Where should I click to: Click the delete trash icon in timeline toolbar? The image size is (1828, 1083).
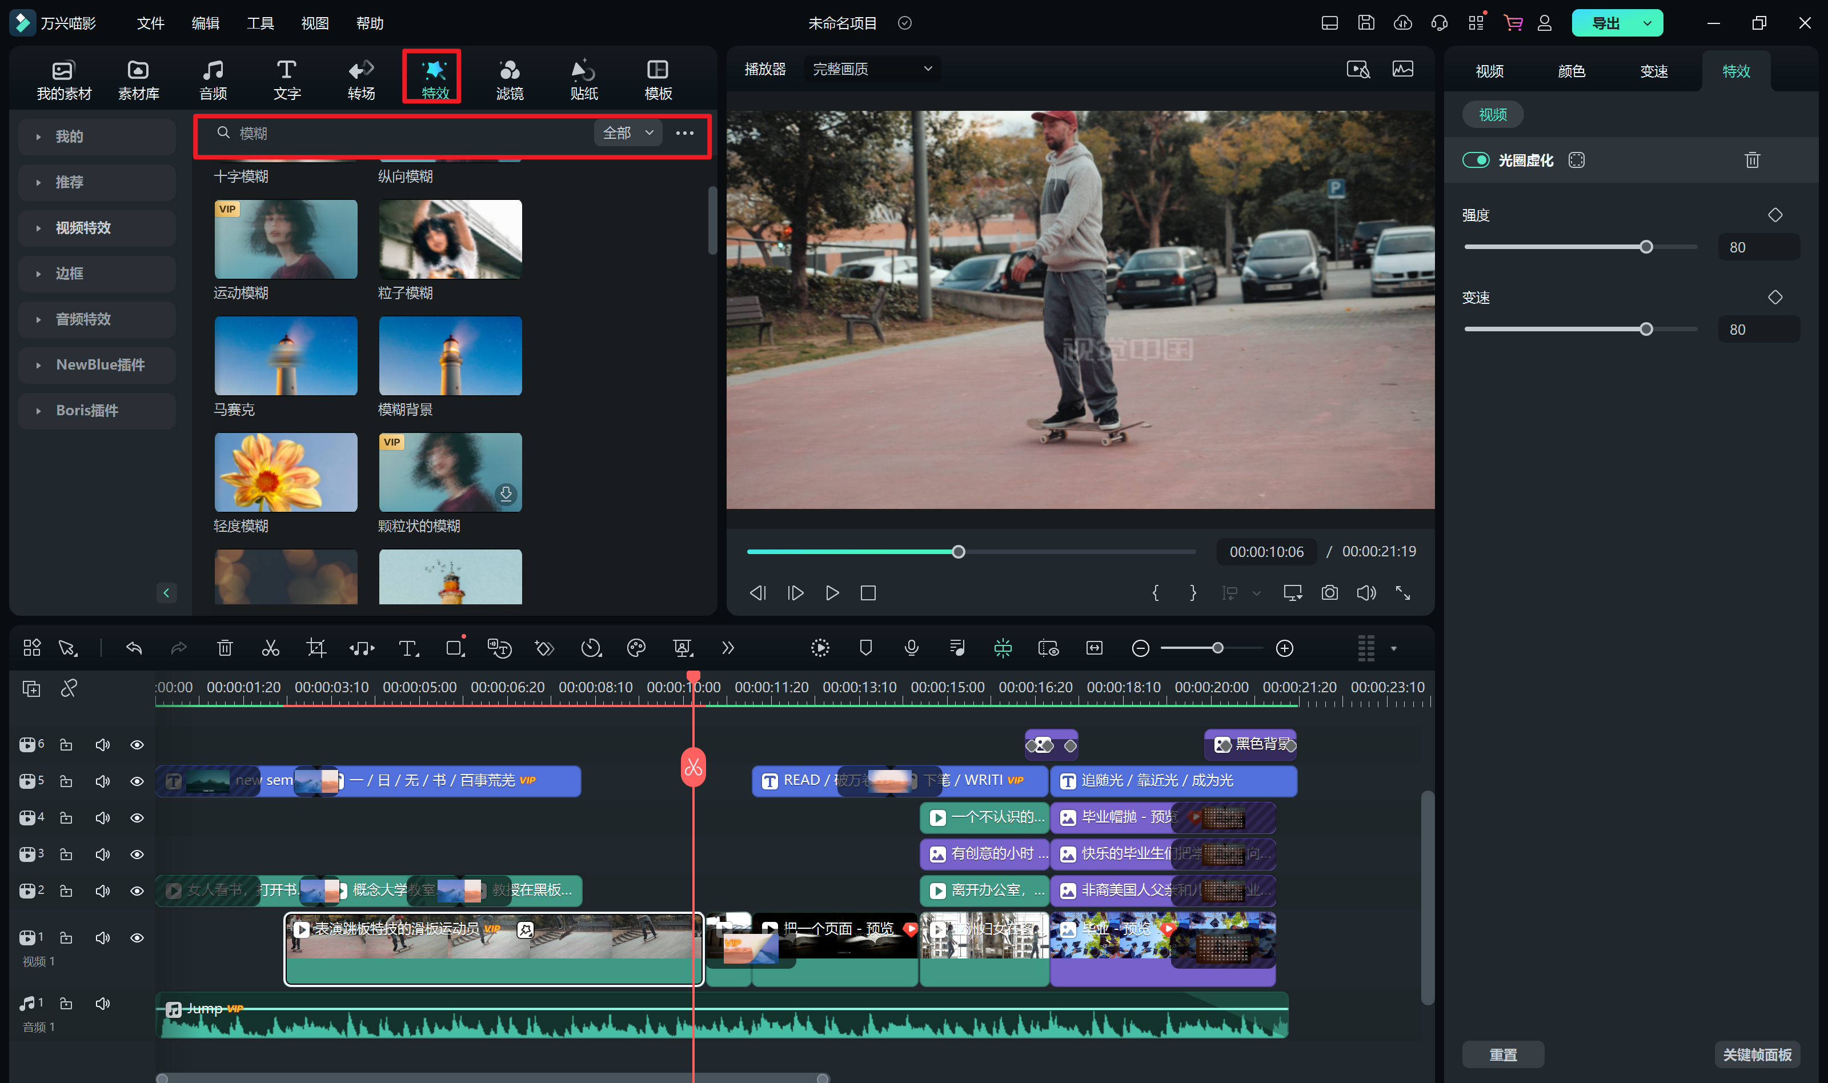[225, 648]
